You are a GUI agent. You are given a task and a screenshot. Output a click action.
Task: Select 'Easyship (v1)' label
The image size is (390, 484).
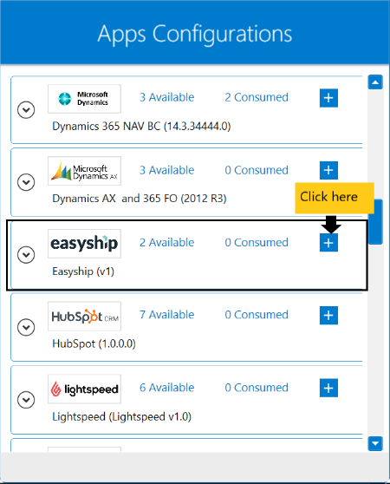(83, 271)
